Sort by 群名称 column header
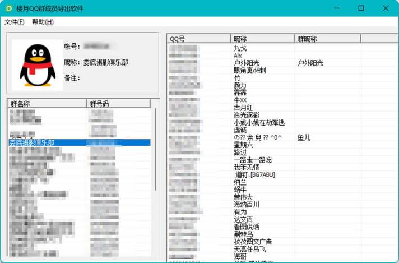 [47, 104]
